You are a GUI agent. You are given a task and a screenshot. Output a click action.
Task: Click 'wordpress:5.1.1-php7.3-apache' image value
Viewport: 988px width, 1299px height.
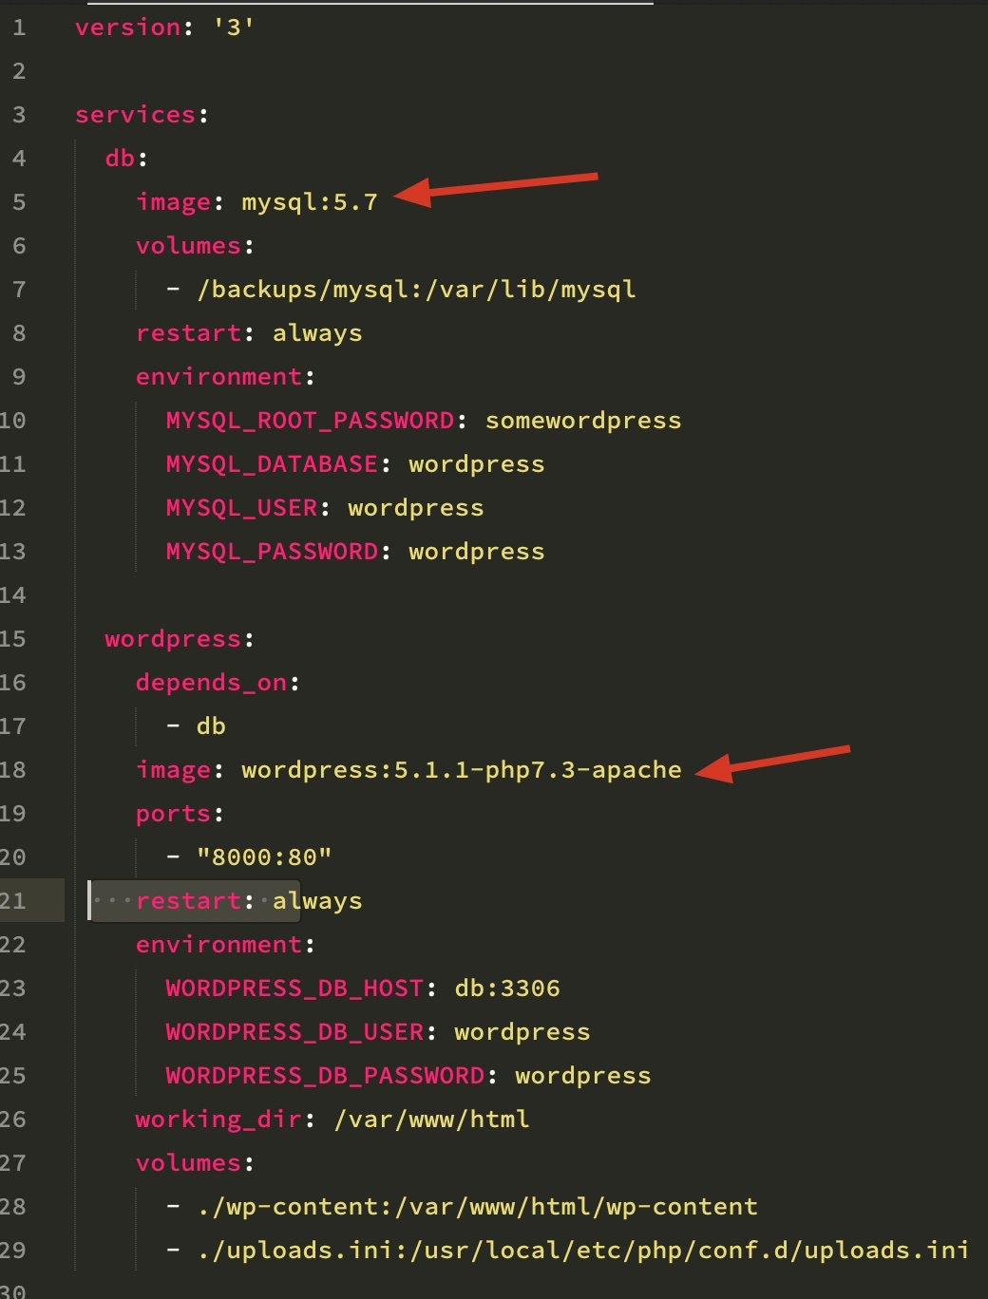(462, 770)
